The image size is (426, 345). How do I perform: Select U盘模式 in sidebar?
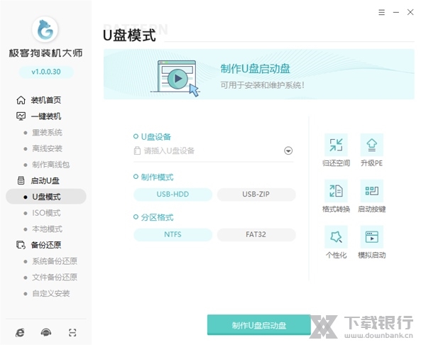(x=46, y=197)
